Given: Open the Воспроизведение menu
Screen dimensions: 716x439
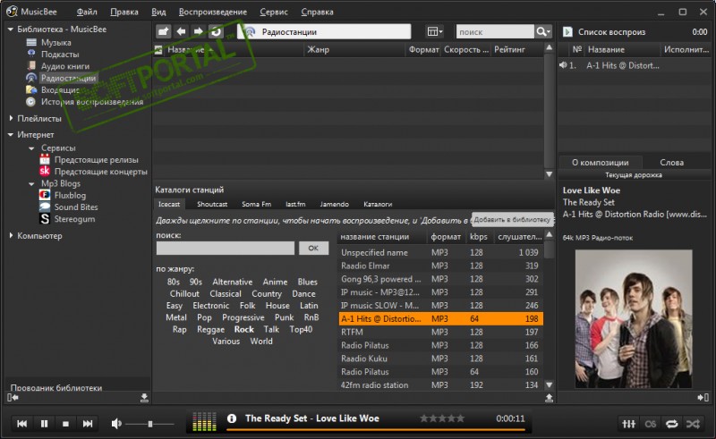Looking at the screenshot, I should (212, 13).
